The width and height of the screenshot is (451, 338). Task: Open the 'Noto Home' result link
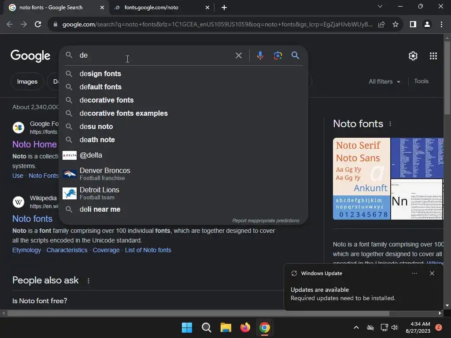[34, 144]
